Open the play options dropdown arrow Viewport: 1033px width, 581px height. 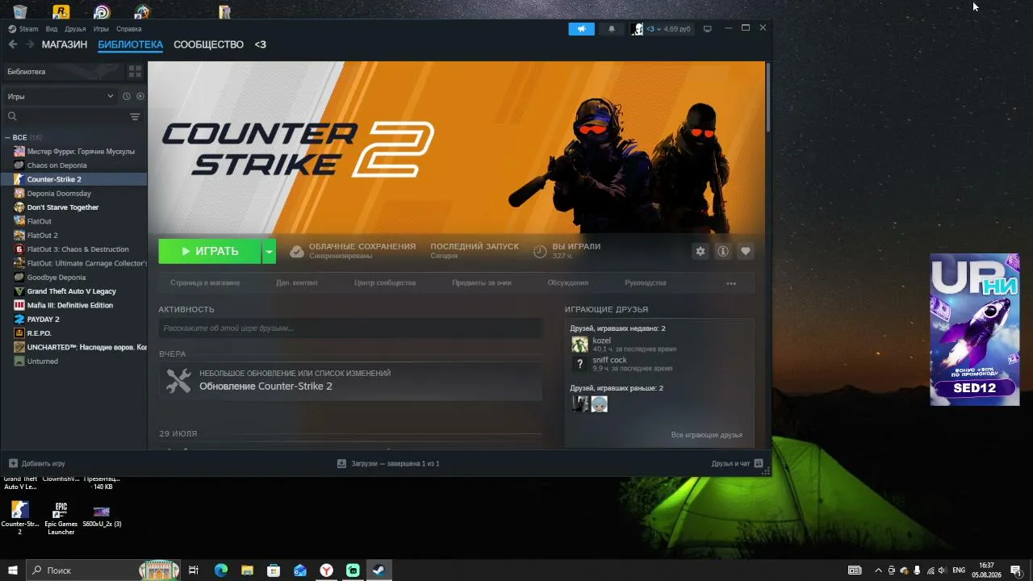point(269,252)
